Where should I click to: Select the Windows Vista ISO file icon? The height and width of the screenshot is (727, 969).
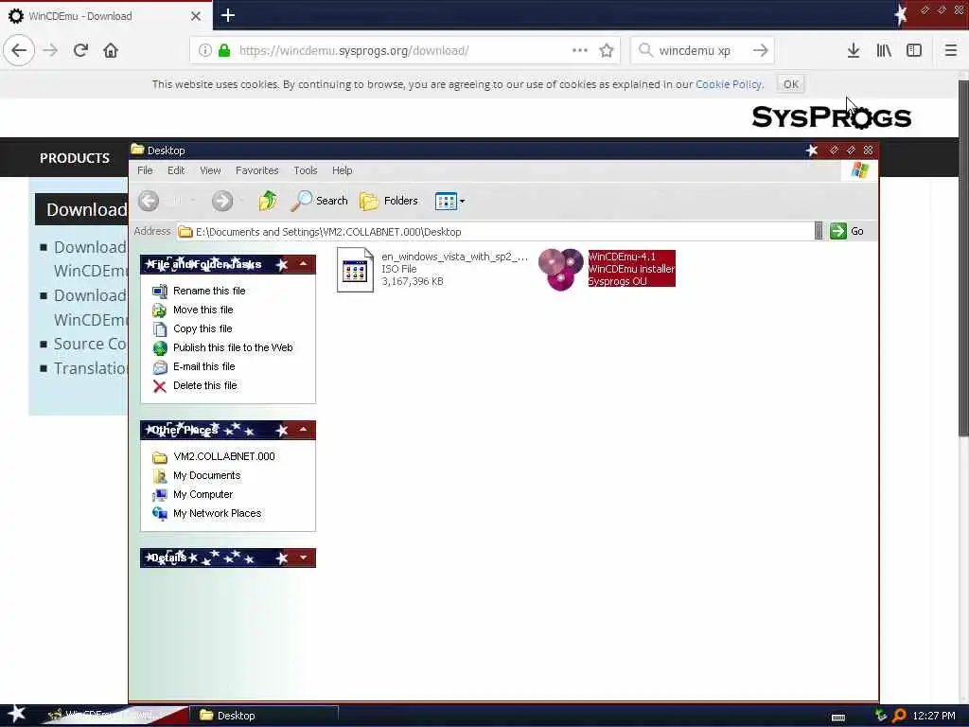click(355, 270)
